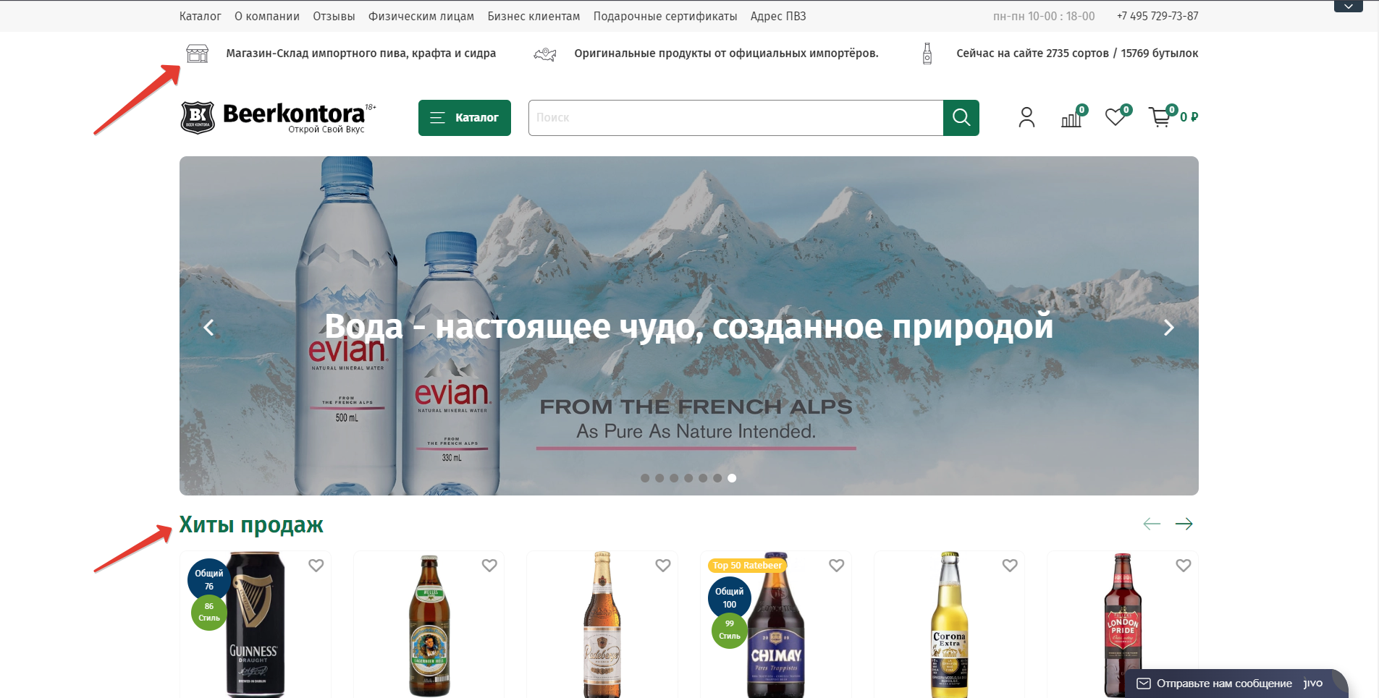Call the phone number +7 495 729-73-87
This screenshot has height=698, width=1379.
1157,16
